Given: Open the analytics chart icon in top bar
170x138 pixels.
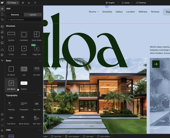Looking at the screenshot, I should [x=29, y=3].
